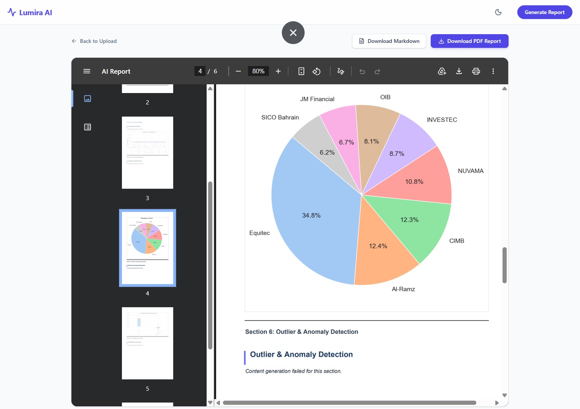Click the 'JM Financial' chart label
This screenshot has height=409, width=580.
coord(317,99)
